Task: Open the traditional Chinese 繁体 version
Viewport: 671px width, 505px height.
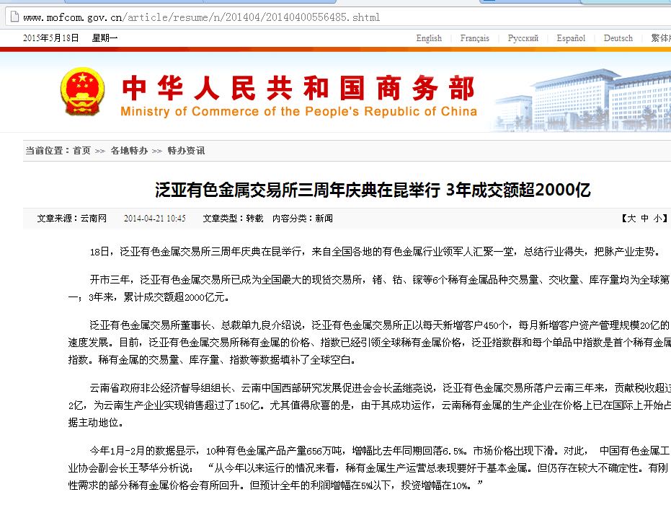Action: pyautogui.click(x=661, y=38)
